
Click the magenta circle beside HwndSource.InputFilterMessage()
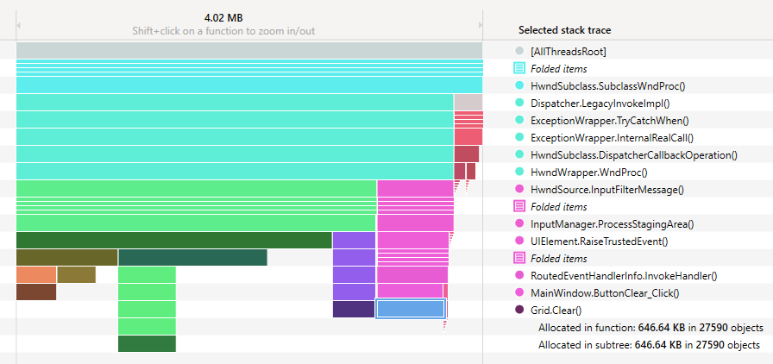(x=519, y=189)
